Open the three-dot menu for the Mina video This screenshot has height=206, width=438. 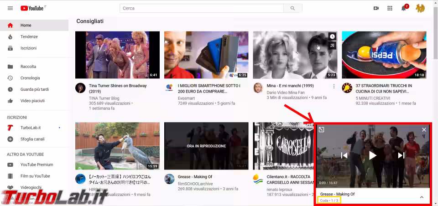(334, 86)
